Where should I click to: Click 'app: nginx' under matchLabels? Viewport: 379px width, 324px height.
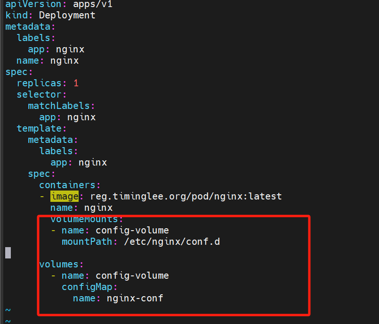pos(67,117)
